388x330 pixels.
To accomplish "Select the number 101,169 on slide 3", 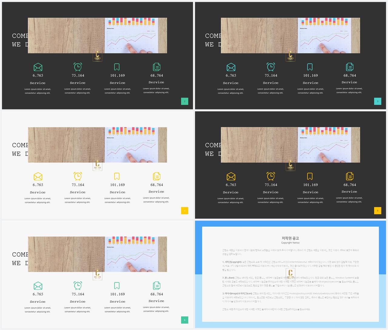I will click(311, 75).
